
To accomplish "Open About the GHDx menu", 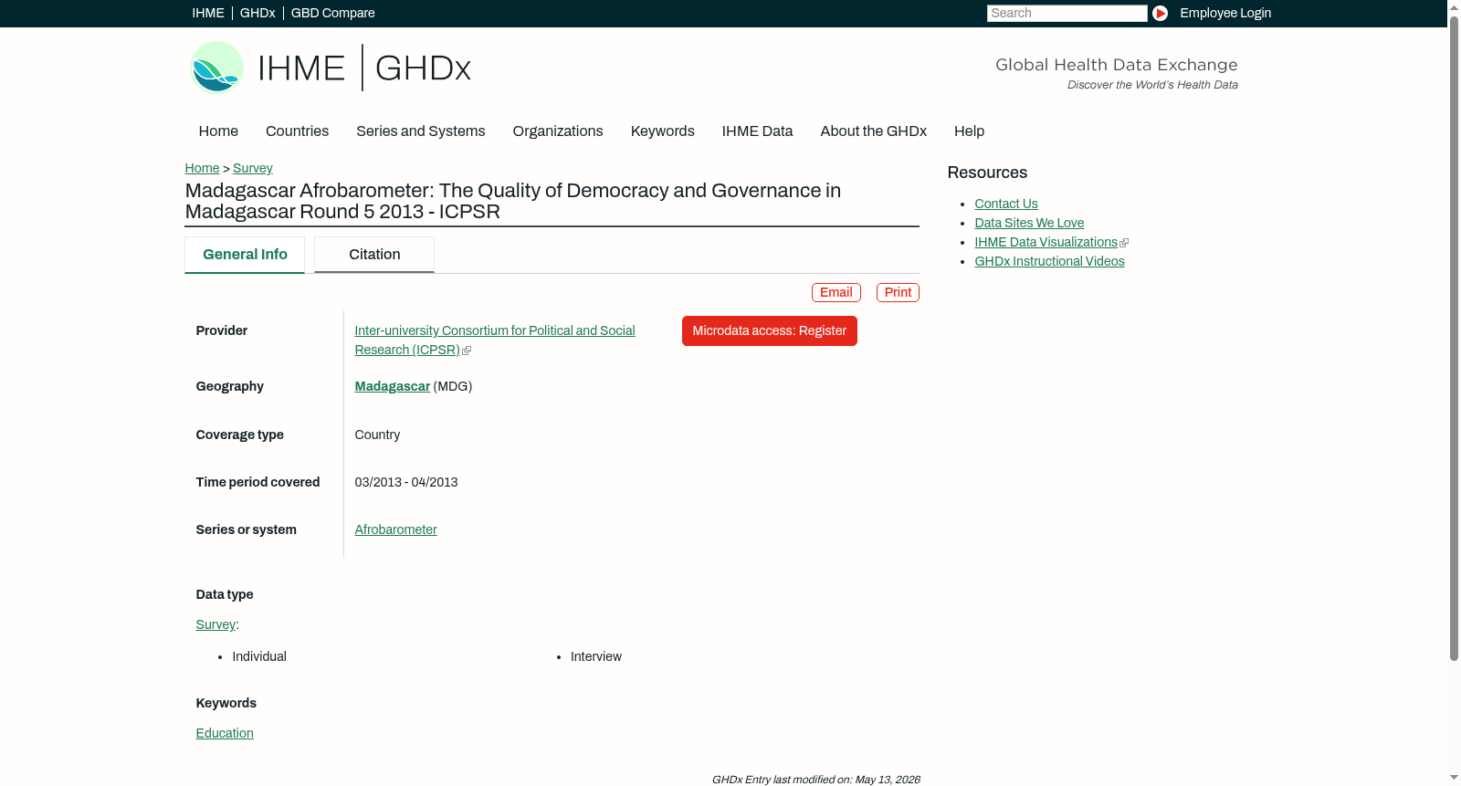I will [x=874, y=131].
